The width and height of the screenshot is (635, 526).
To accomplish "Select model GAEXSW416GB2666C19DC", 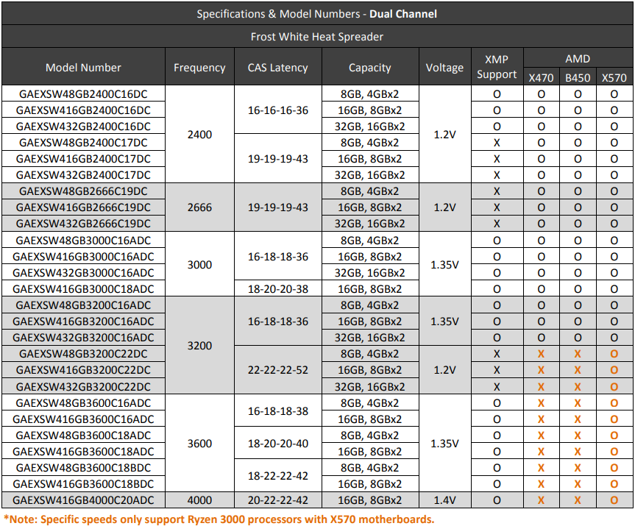I will click(83, 207).
